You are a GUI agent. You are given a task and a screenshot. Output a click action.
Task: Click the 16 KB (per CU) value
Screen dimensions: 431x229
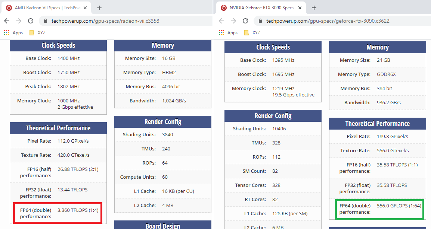coord(178,191)
